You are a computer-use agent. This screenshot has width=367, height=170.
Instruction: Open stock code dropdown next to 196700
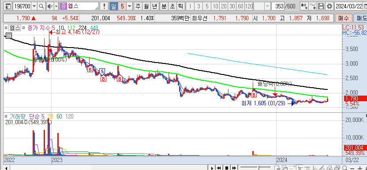34,6
